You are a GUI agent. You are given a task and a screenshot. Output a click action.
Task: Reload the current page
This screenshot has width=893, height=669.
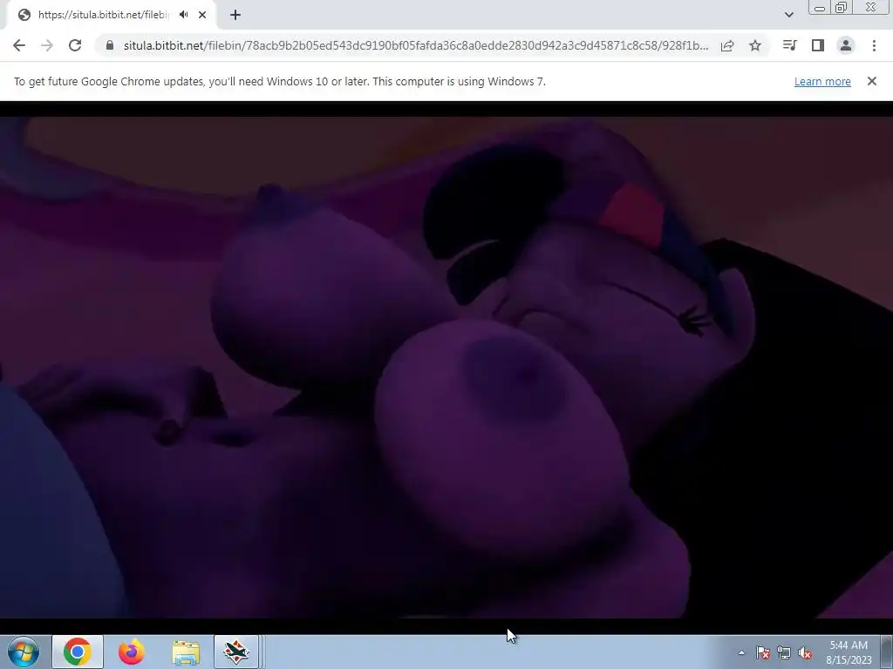point(75,45)
